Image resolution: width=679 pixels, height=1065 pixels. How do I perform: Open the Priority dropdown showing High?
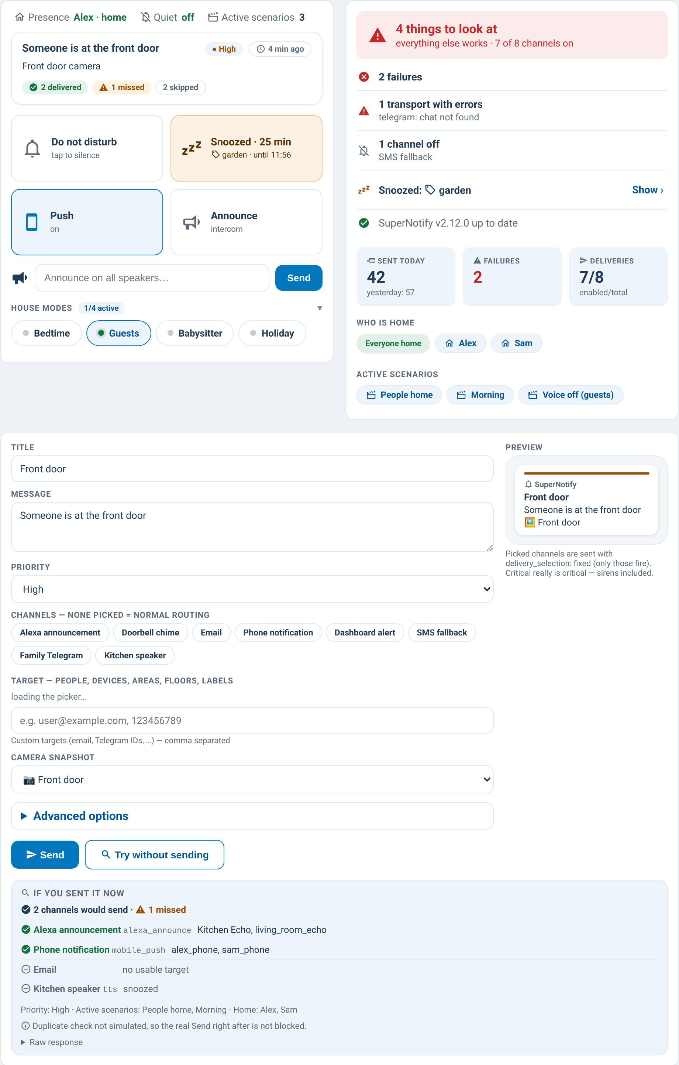pyautogui.click(x=252, y=589)
